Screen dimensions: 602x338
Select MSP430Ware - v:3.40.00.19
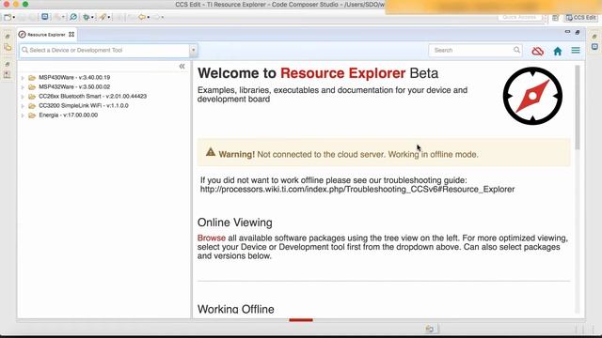(74, 77)
